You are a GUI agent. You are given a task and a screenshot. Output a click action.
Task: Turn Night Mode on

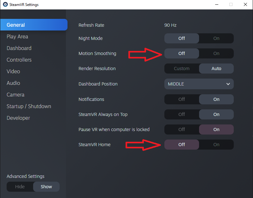pyautogui.click(x=216, y=38)
